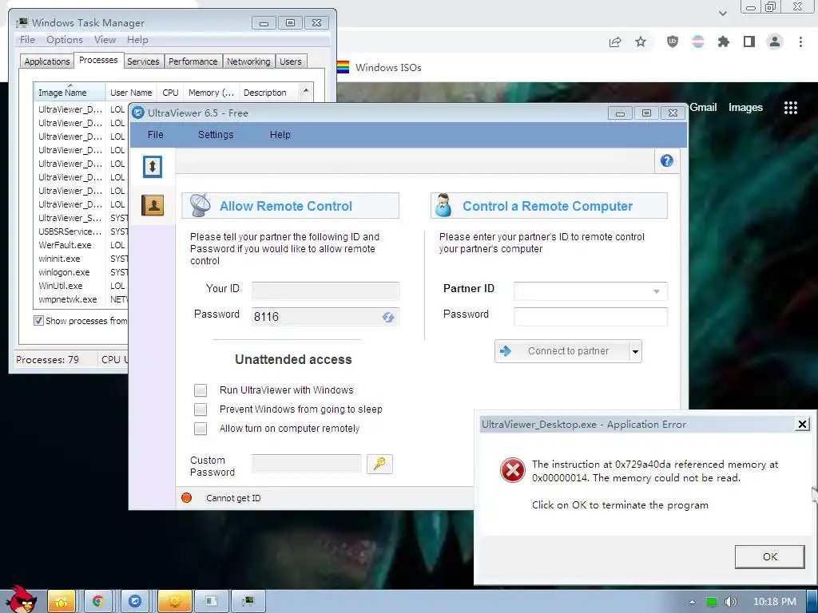This screenshot has height=613, width=818.
Task: Click the volume speaker tray icon
Action: coord(730,602)
